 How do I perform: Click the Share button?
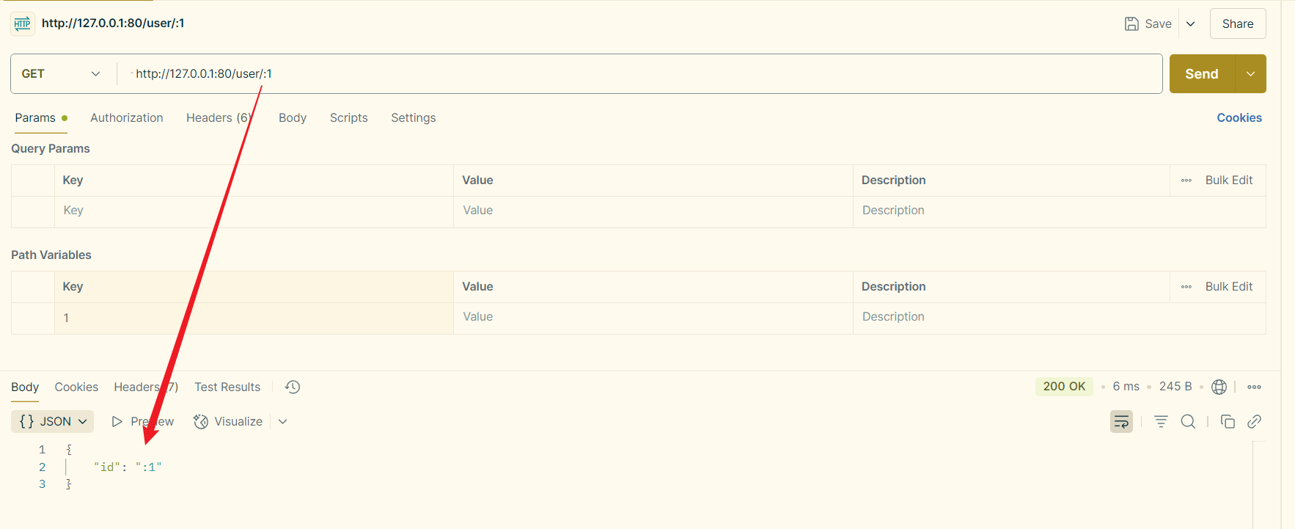pyautogui.click(x=1237, y=23)
